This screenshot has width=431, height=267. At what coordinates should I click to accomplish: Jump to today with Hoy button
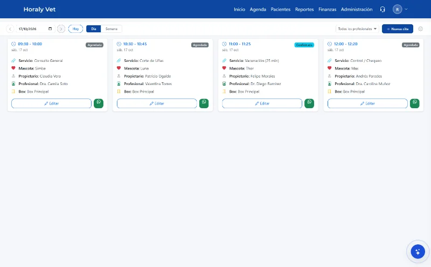tap(75, 29)
